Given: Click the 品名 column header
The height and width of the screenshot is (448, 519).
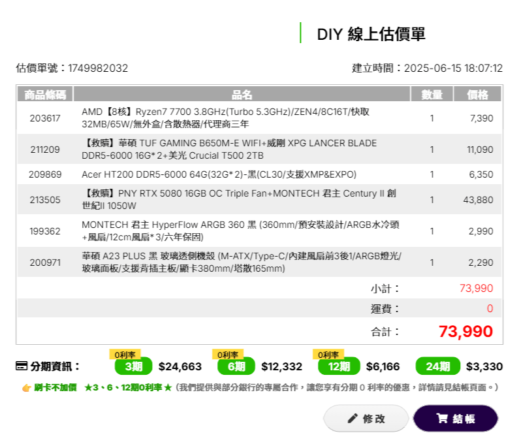Looking at the screenshot, I should coord(242,95).
